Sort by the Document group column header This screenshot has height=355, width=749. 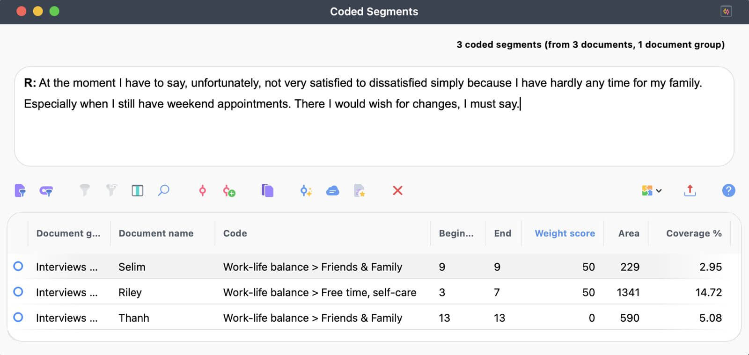(x=68, y=233)
